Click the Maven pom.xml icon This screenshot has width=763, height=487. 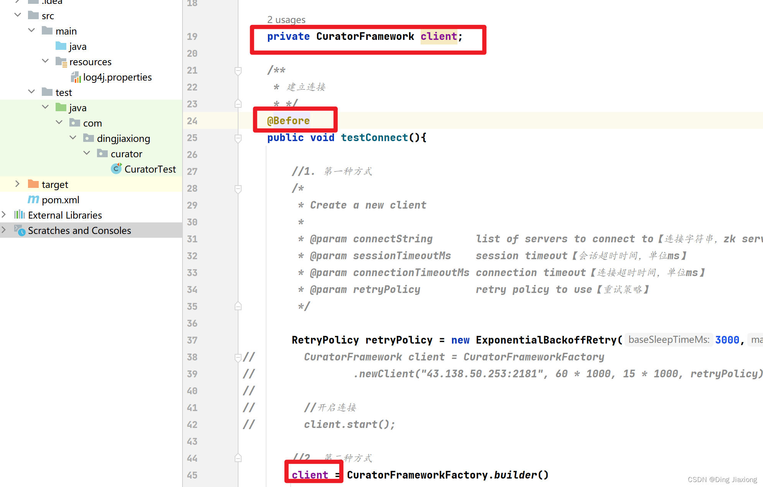(x=33, y=199)
